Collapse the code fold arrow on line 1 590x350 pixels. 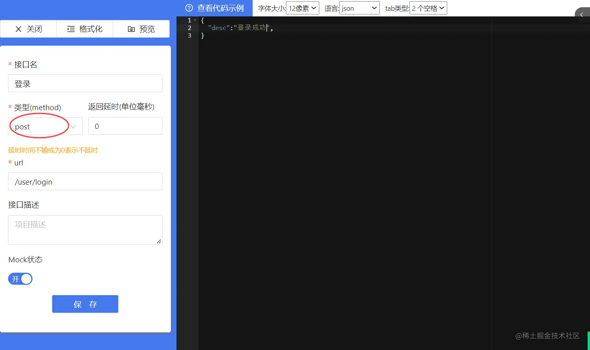[195, 20]
